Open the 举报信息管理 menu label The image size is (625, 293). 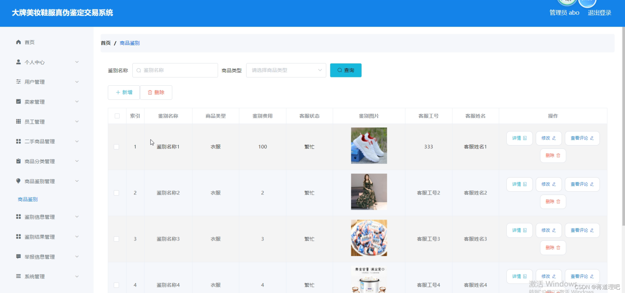(40, 257)
